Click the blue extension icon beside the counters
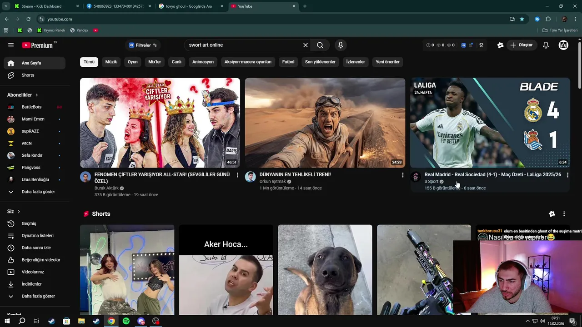Screen dimensions: 582x327 coord(463,45)
